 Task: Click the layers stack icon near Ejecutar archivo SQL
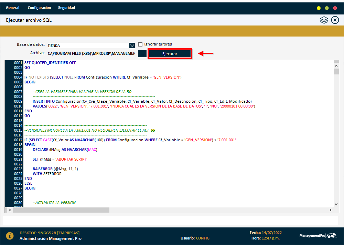point(324,20)
